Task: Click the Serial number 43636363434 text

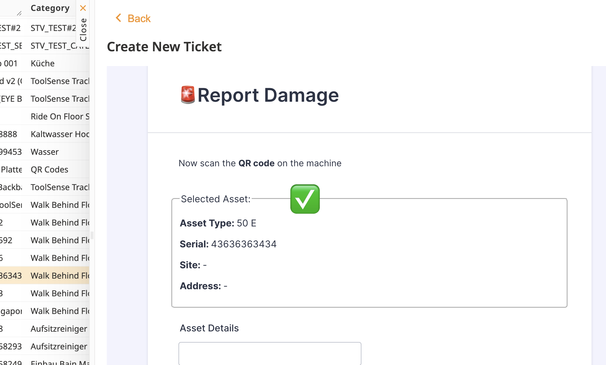Action: (244, 244)
